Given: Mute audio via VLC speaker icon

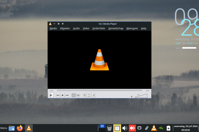Looking at the screenshot, I should [132, 96].
